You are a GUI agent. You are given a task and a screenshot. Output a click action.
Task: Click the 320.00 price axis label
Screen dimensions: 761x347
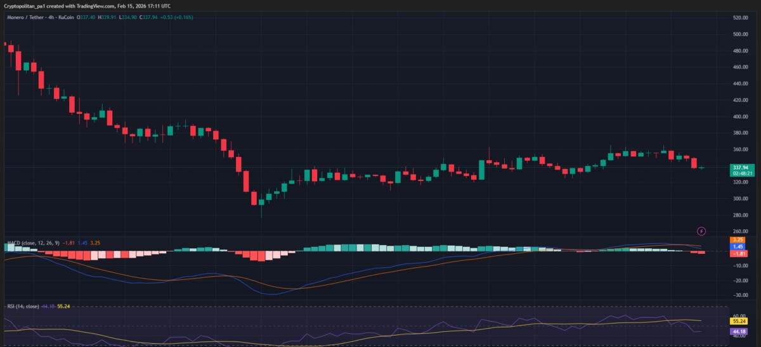(740, 182)
